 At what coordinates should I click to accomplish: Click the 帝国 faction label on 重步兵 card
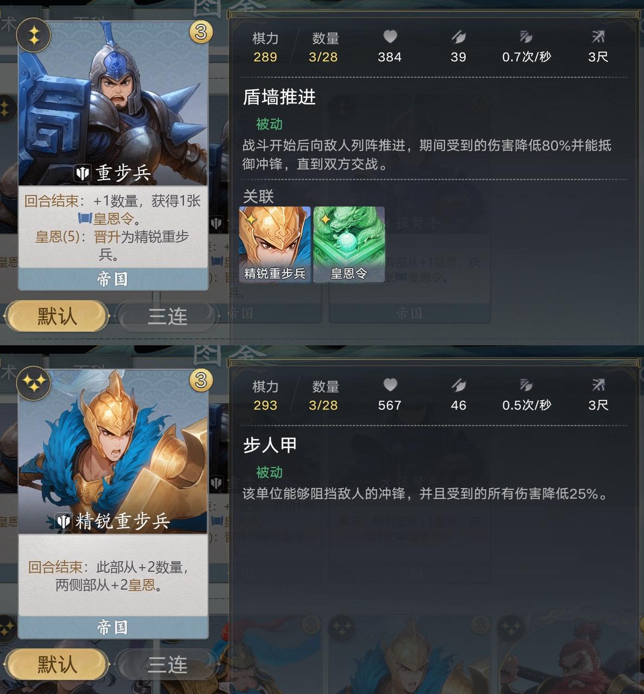click(113, 279)
